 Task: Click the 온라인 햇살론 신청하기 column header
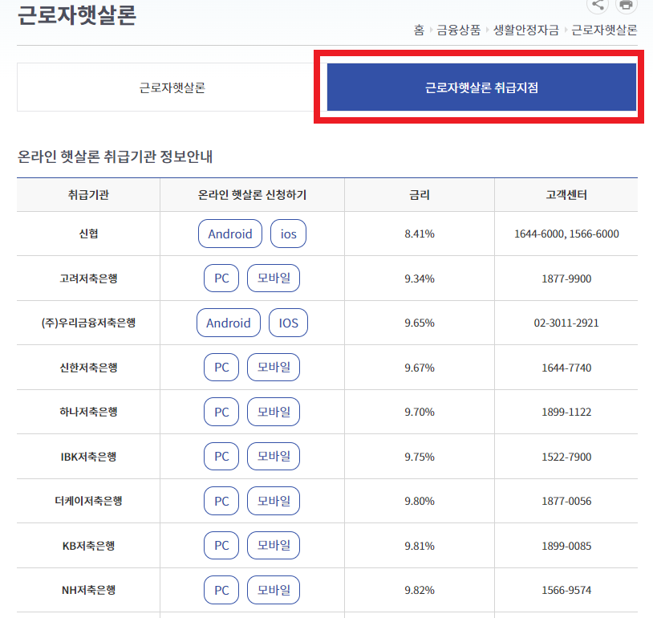pos(252,194)
